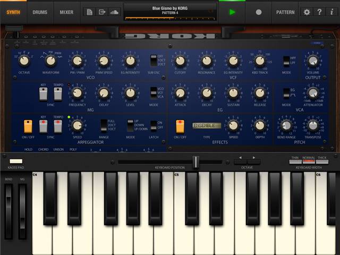This screenshot has height=255, width=340.
Task: Toggle the arpeggiator KEY sync button
Action: (x=43, y=126)
